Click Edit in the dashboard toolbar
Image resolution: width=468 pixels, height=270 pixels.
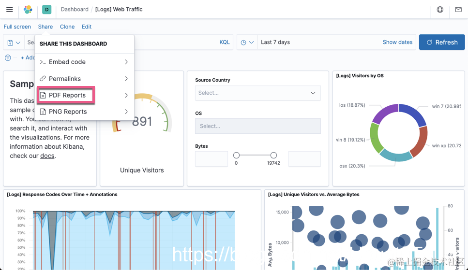(x=87, y=27)
